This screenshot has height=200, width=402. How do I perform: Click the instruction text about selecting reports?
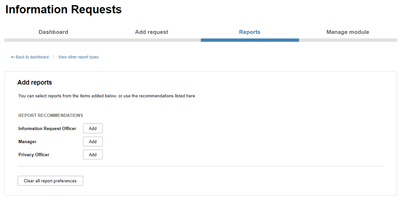point(107,96)
